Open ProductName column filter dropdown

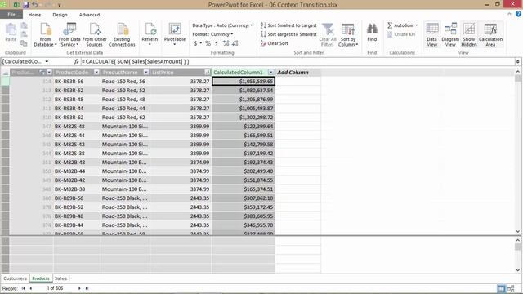145,73
